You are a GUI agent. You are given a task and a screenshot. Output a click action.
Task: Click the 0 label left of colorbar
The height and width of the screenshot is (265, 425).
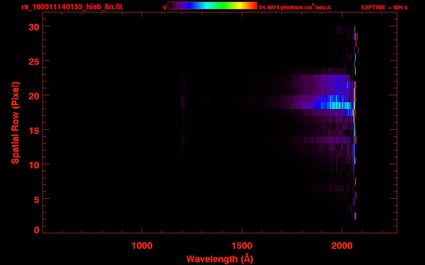click(165, 7)
